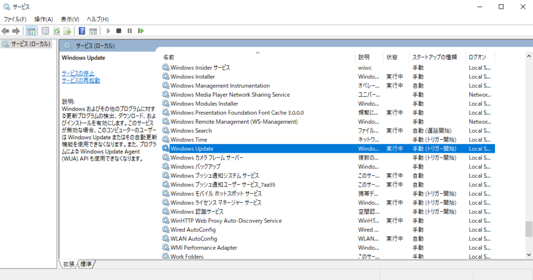The image size is (533, 280).
Task: Select Windows カメラ フレーム サーバー row
Action: pyautogui.click(x=328, y=157)
